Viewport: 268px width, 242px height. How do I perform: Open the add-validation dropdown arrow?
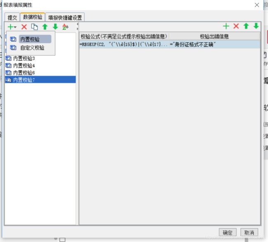click(15, 27)
